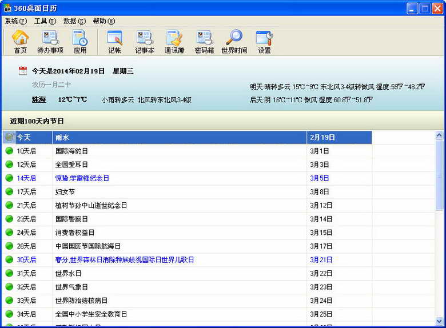Click the scrollbar up arrow in holiday list

[x=439, y=136]
